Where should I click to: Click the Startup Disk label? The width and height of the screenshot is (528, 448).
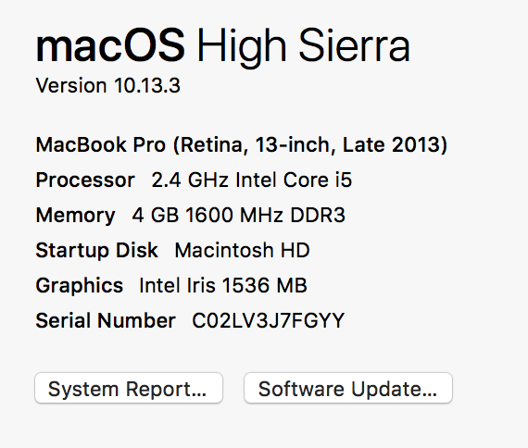coord(97,251)
